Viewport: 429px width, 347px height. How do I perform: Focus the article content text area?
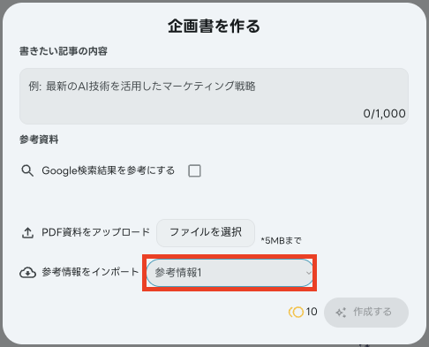pos(214,96)
